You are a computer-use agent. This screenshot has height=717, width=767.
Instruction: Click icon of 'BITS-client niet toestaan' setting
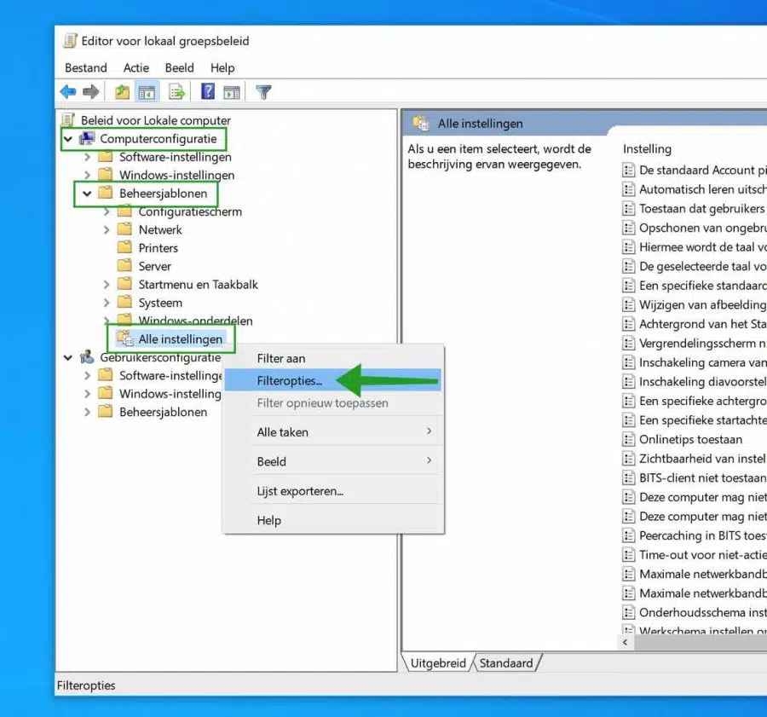pyautogui.click(x=628, y=477)
